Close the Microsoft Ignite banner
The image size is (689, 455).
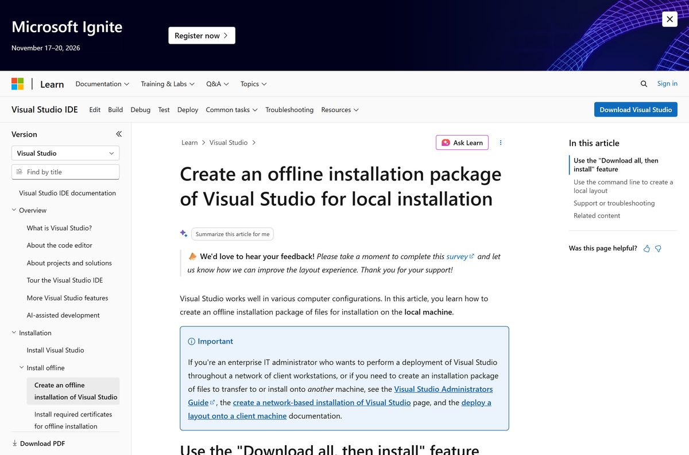pos(669,19)
